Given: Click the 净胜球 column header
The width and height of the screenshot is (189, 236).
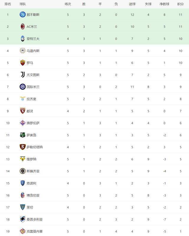Looking at the screenshot, I should pos(164,4).
